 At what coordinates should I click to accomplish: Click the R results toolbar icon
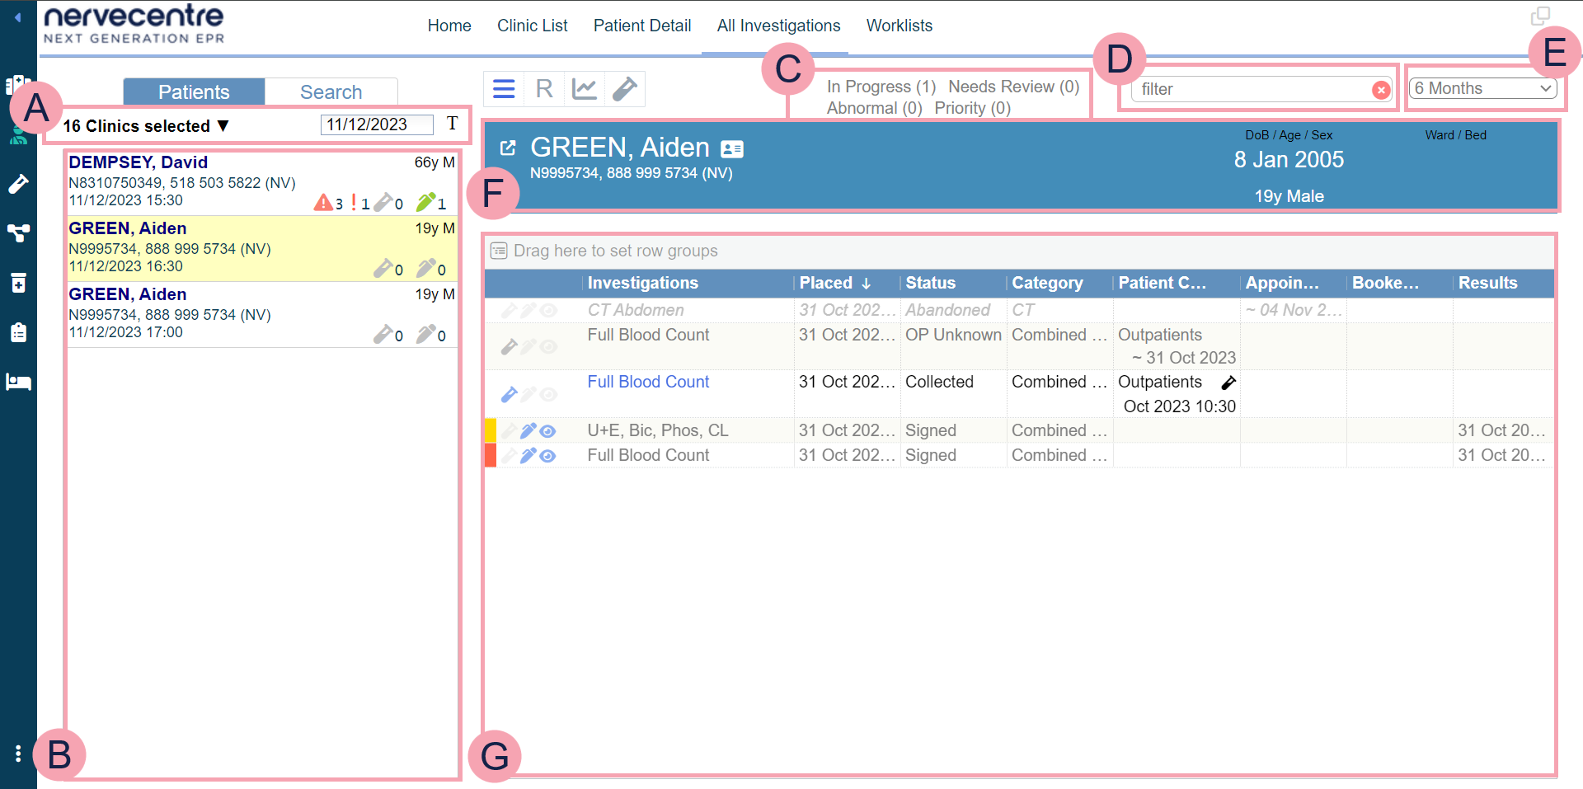pos(544,89)
